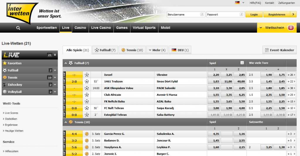Open the Statistiken link
Viewport: 300px width, 156px height.
11,119
